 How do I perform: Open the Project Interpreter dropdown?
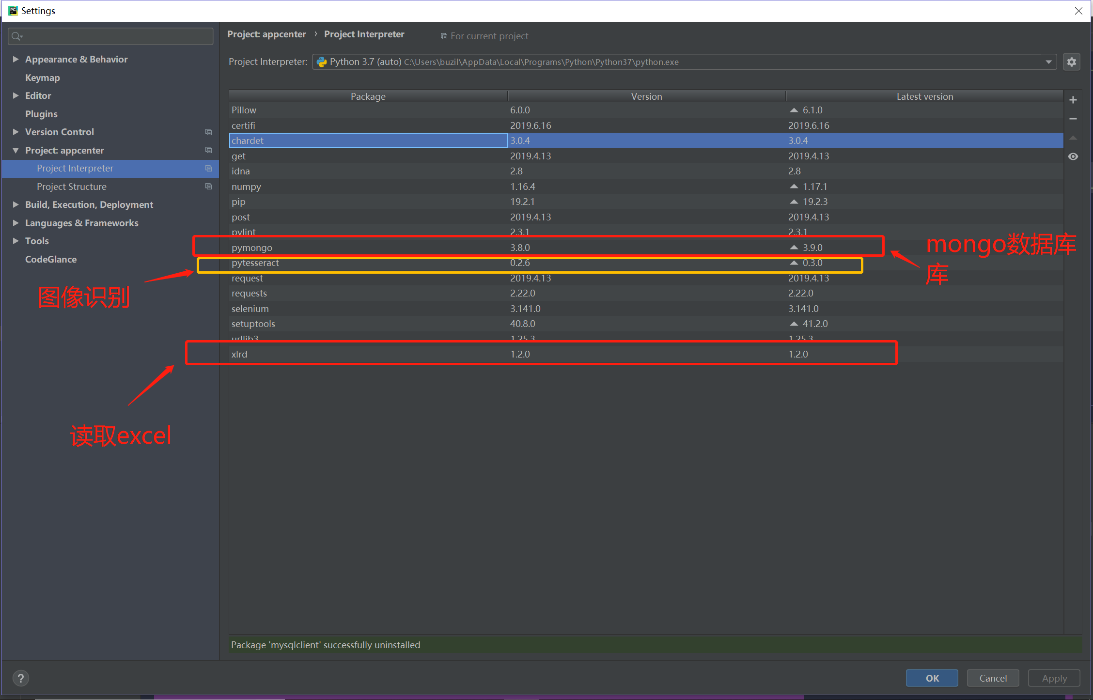click(1048, 62)
